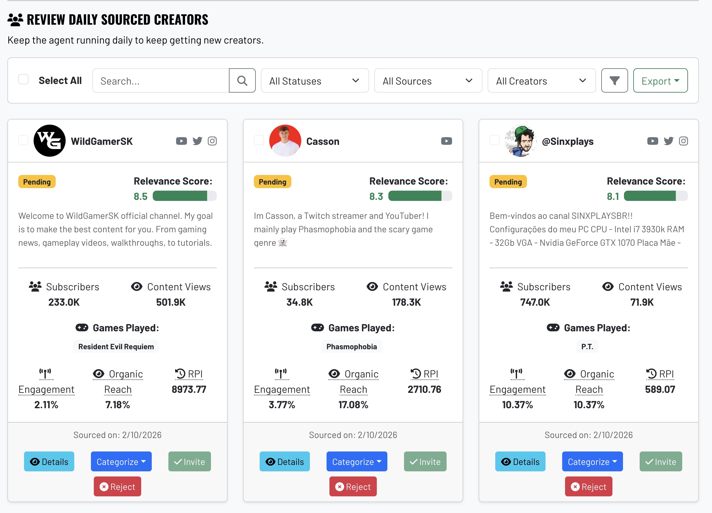Invite @Sinxplays creator
The width and height of the screenshot is (712, 513).
(660, 461)
